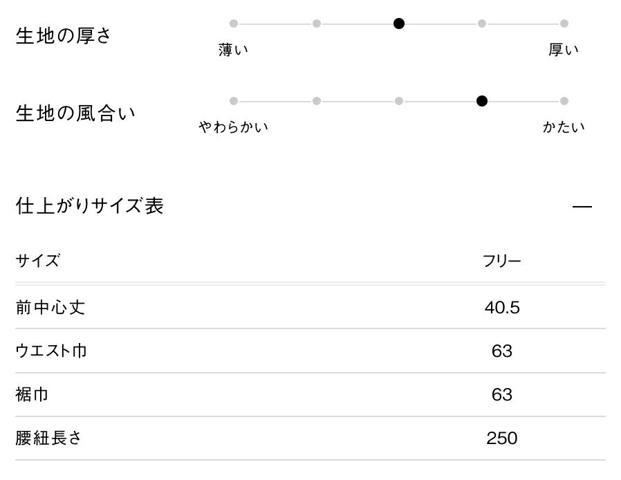This screenshot has height=480, width=621.
Task: Click the 仕上がりサイズ表 heading text
Action: click(90, 206)
